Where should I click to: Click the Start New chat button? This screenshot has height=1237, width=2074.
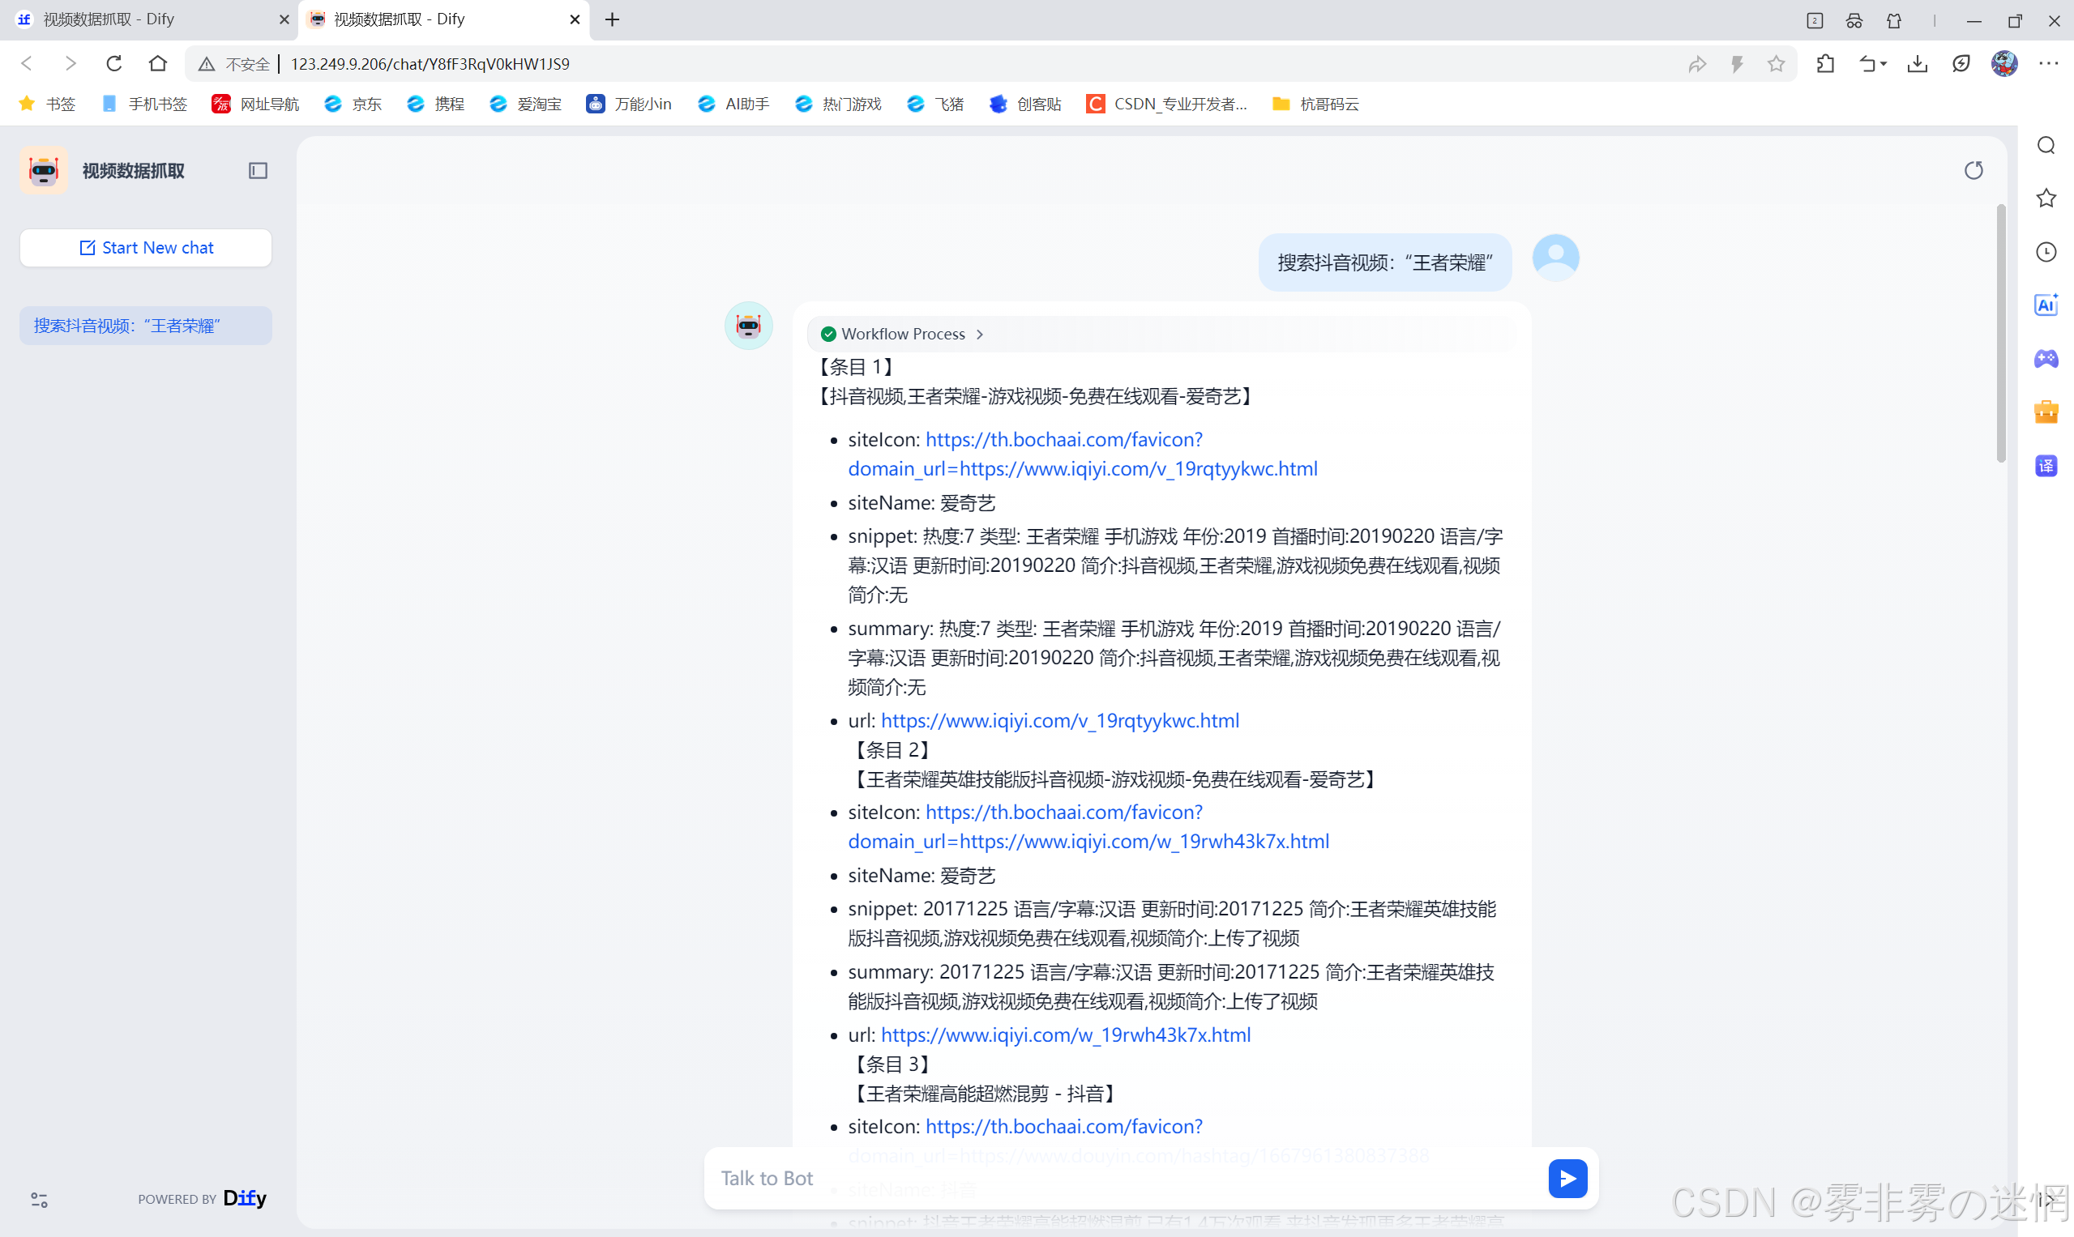point(146,248)
